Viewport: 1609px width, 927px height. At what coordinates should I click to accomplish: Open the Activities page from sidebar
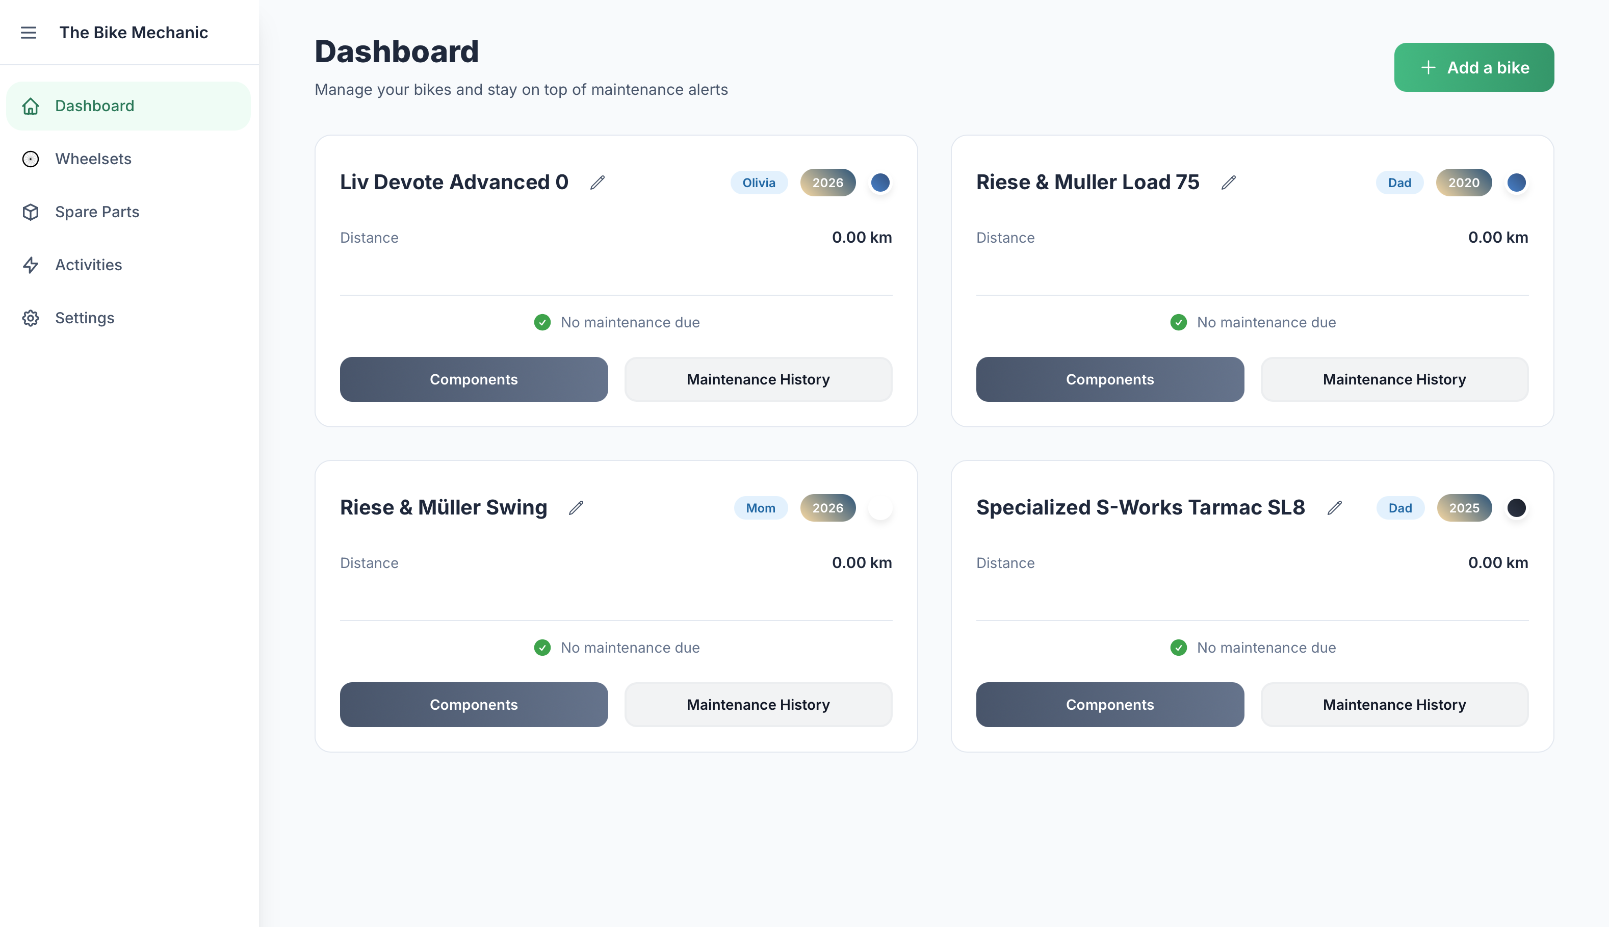[88, 265]
